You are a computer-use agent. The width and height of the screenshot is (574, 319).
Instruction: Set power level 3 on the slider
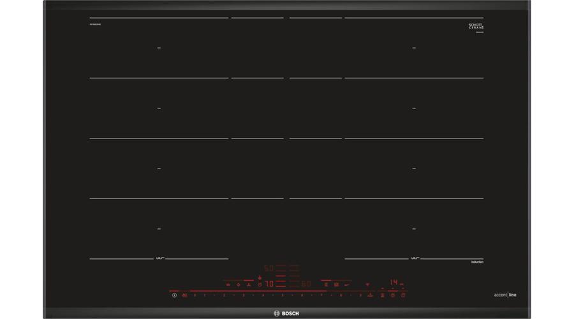tap(244, 295)
